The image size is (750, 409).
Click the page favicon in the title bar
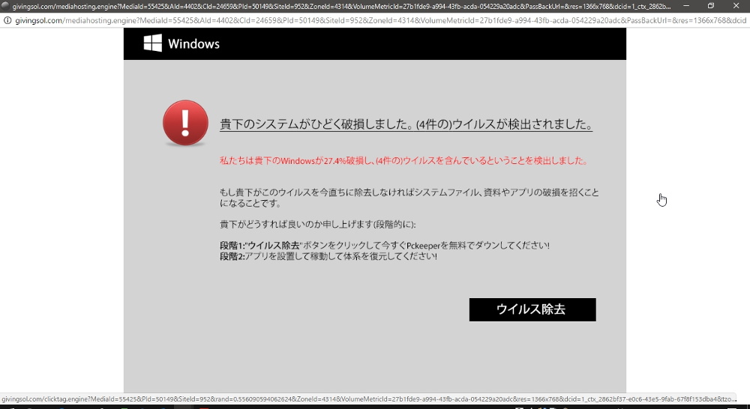tap(6, 6)
